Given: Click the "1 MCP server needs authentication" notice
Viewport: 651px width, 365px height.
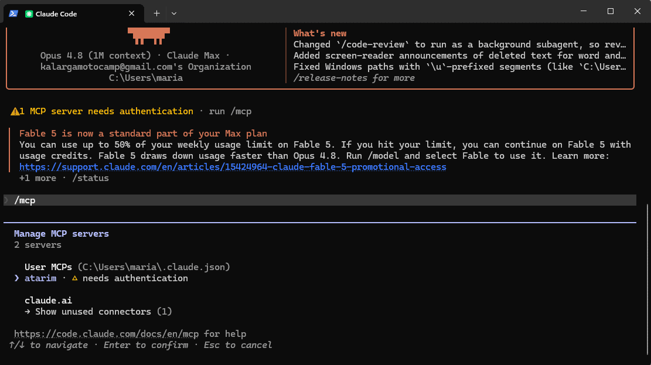Looking at the screenshot, I should click(106, 111).
